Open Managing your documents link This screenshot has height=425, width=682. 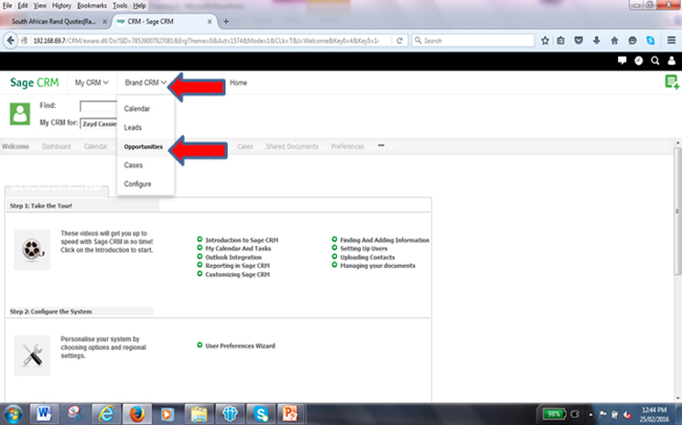click(x=377, y=266)
